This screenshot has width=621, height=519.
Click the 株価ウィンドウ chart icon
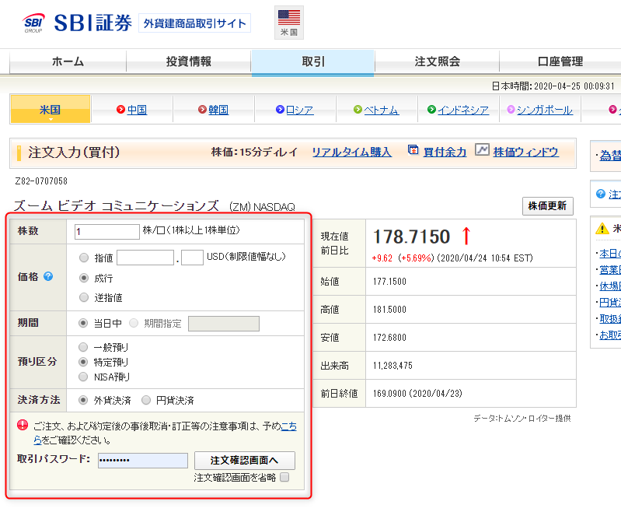click(482, 149)
